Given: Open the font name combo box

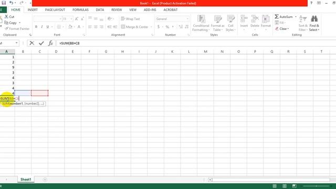Looking at the screenshot, I should (x=48, y=19).
